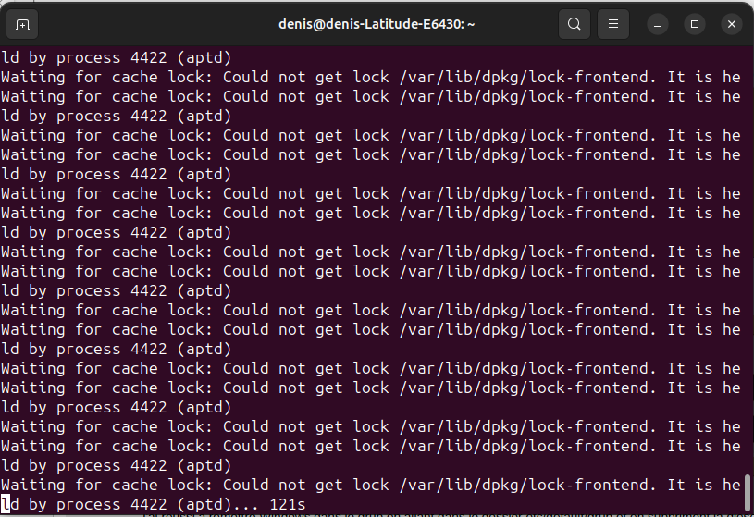The image size is (754, 517).
Task: Close the terminal window
Action: click(732, 24)
